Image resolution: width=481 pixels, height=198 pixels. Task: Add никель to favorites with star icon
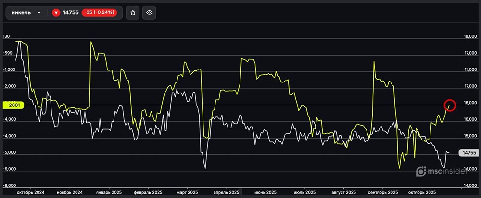click(x=133, y=12)
